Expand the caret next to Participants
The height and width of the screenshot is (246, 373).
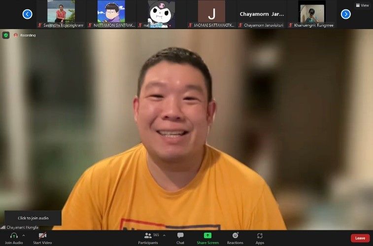(x=164, y=235)
